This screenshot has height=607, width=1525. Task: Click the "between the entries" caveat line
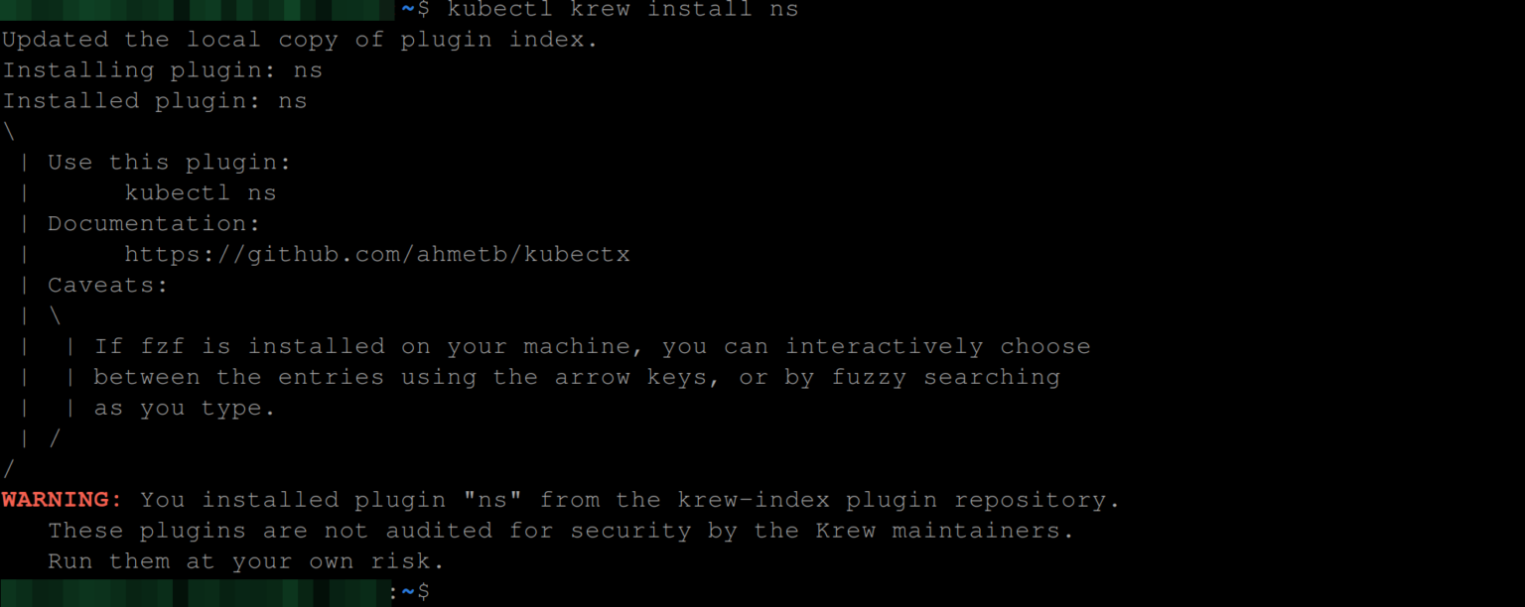[577, 377]
